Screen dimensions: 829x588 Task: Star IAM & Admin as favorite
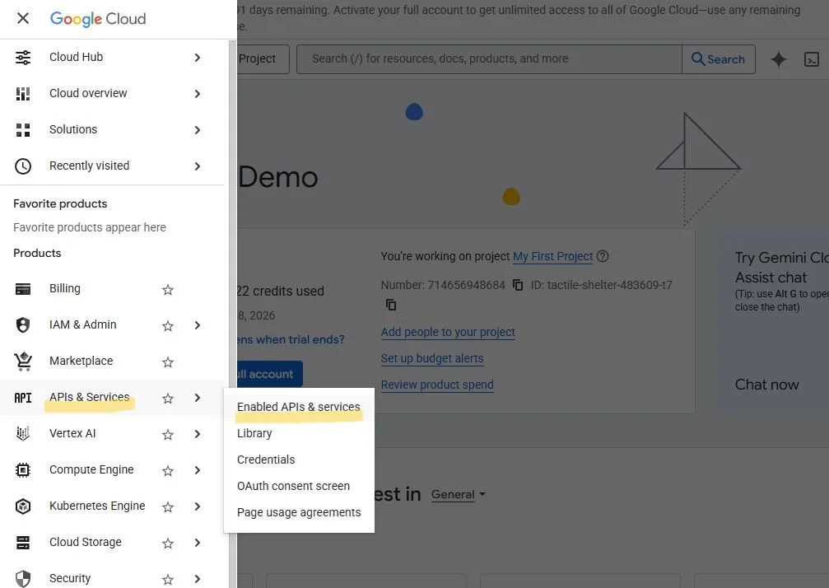point(168,326)
